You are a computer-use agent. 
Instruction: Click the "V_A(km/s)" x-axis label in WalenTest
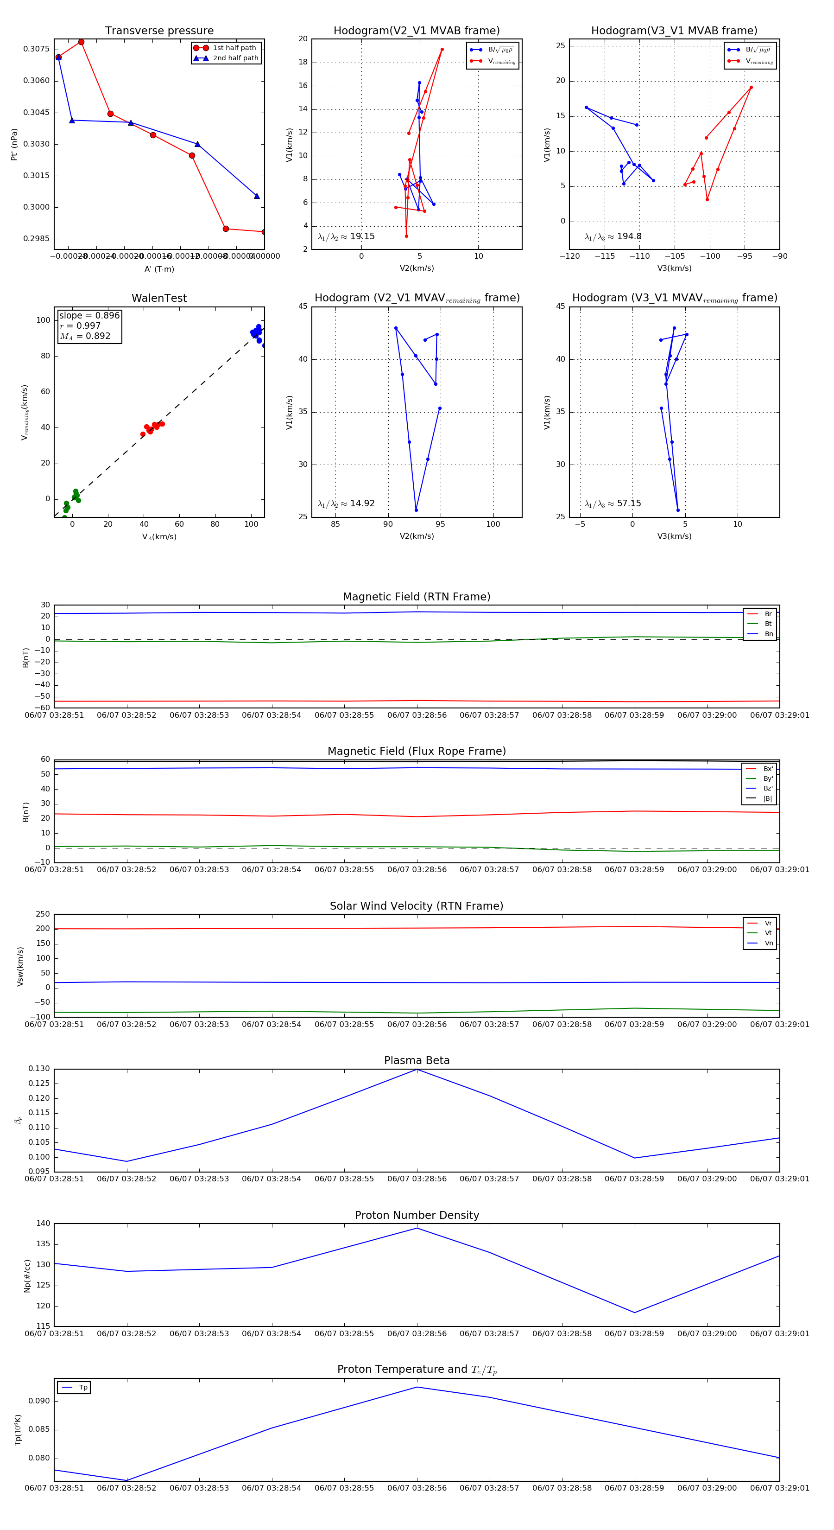coord(159,537)
